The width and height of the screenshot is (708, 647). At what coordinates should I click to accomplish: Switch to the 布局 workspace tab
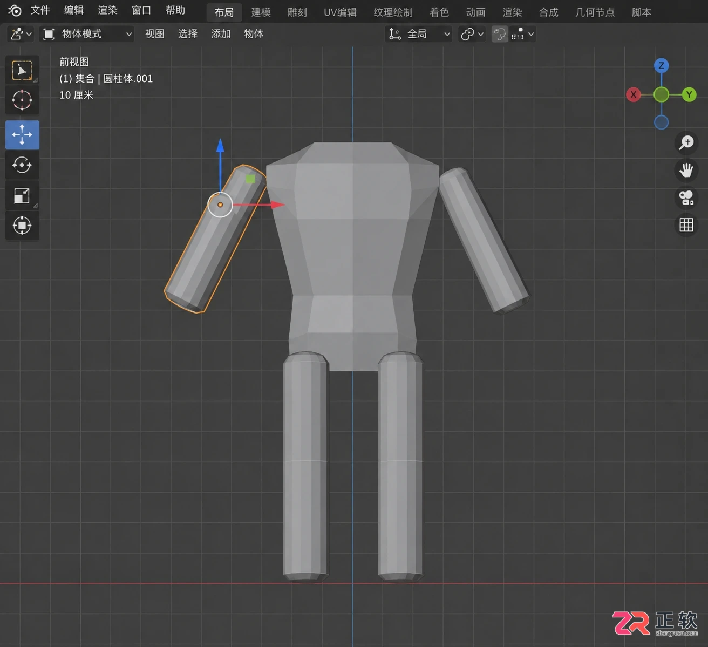pos(224,12)
